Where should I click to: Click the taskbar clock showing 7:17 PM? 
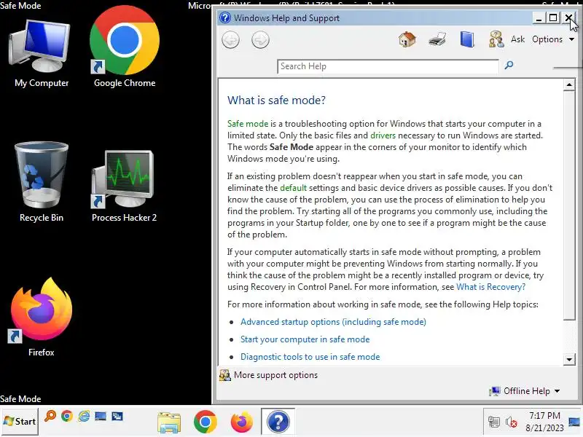544,422
